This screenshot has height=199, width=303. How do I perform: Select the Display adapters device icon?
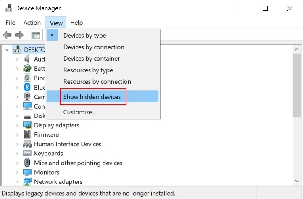point(27,125)
